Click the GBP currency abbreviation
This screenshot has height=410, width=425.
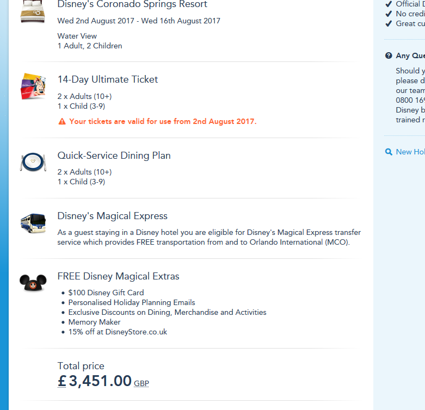click(141, 383)
